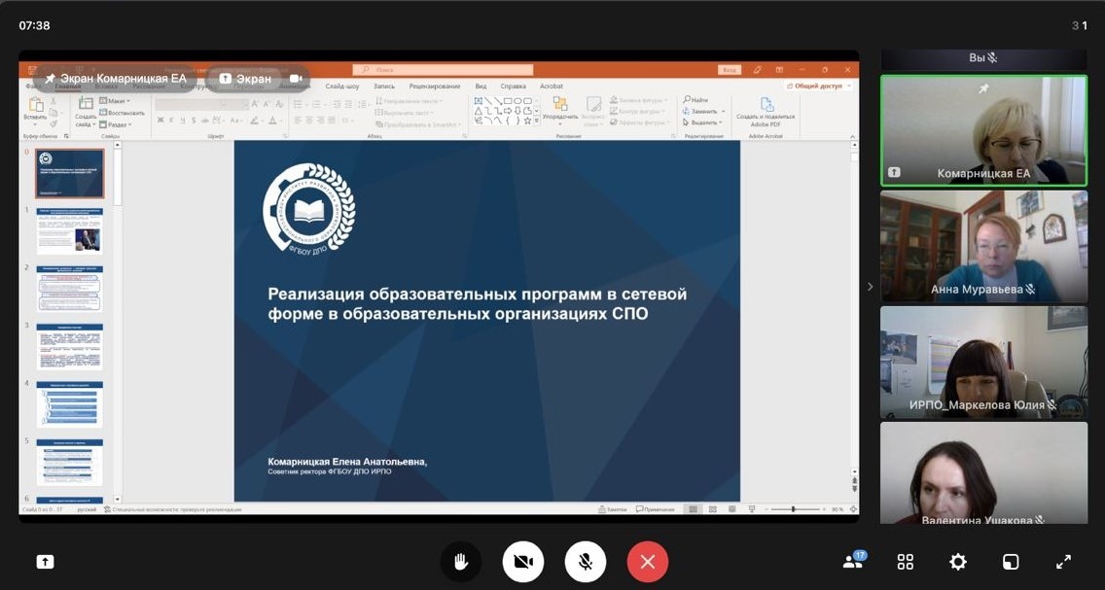Image resolution: width=1105 pixels, height=590 pixels.
Task: Raise hand in the conference
Action: [461, 562]
